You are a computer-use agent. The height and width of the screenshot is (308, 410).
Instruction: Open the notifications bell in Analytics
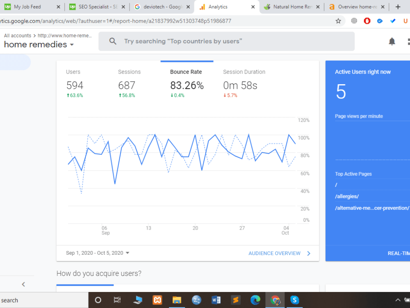pos(392,41)
